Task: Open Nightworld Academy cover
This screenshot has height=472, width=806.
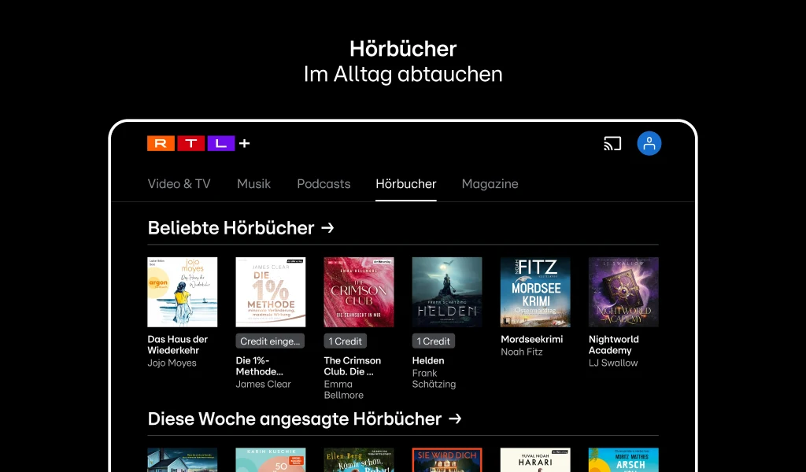Action: point(623,292)
